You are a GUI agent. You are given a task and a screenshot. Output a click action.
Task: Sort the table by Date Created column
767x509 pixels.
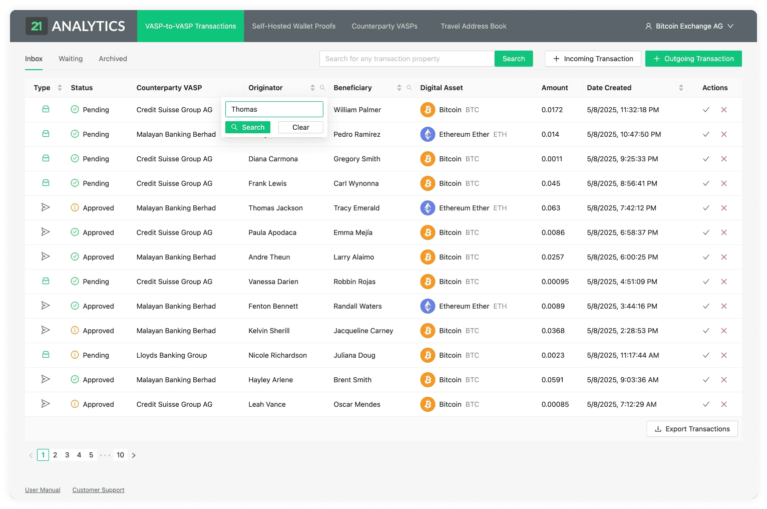(680, 87)
